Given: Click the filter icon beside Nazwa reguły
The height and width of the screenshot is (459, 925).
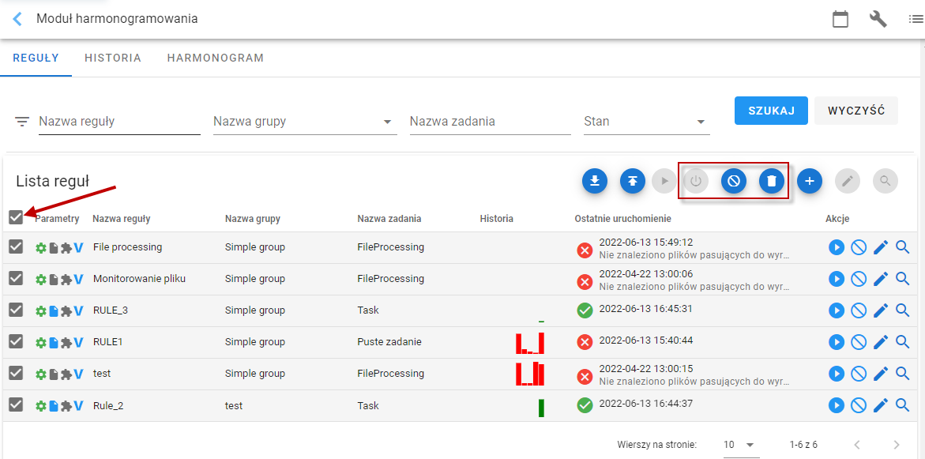Looking at the screenshot, I should [22, 122].
